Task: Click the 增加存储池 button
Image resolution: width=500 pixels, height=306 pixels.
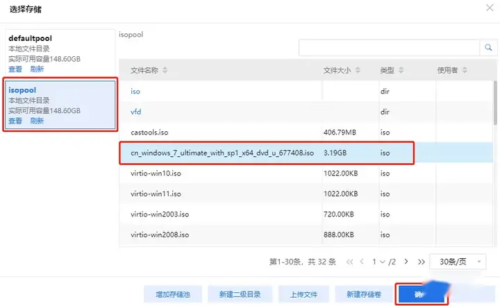Action: [173, 294]
